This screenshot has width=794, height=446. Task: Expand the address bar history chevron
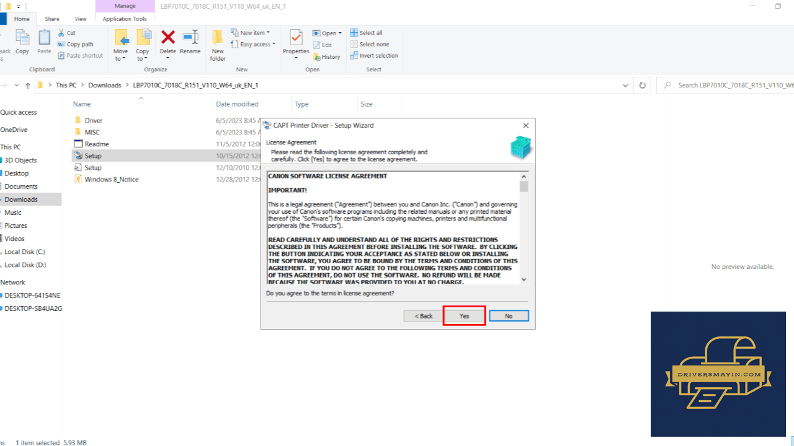click(625, 85)
